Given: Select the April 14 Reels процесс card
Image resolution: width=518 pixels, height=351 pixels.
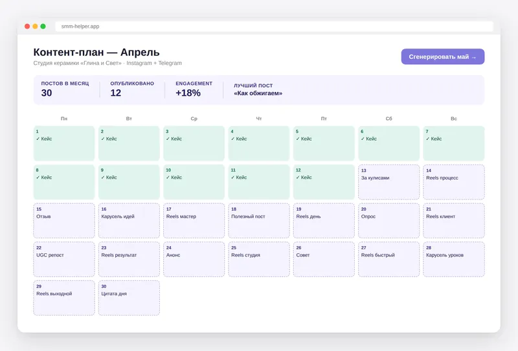Looking at the screenshot, I should click(454, 182).
